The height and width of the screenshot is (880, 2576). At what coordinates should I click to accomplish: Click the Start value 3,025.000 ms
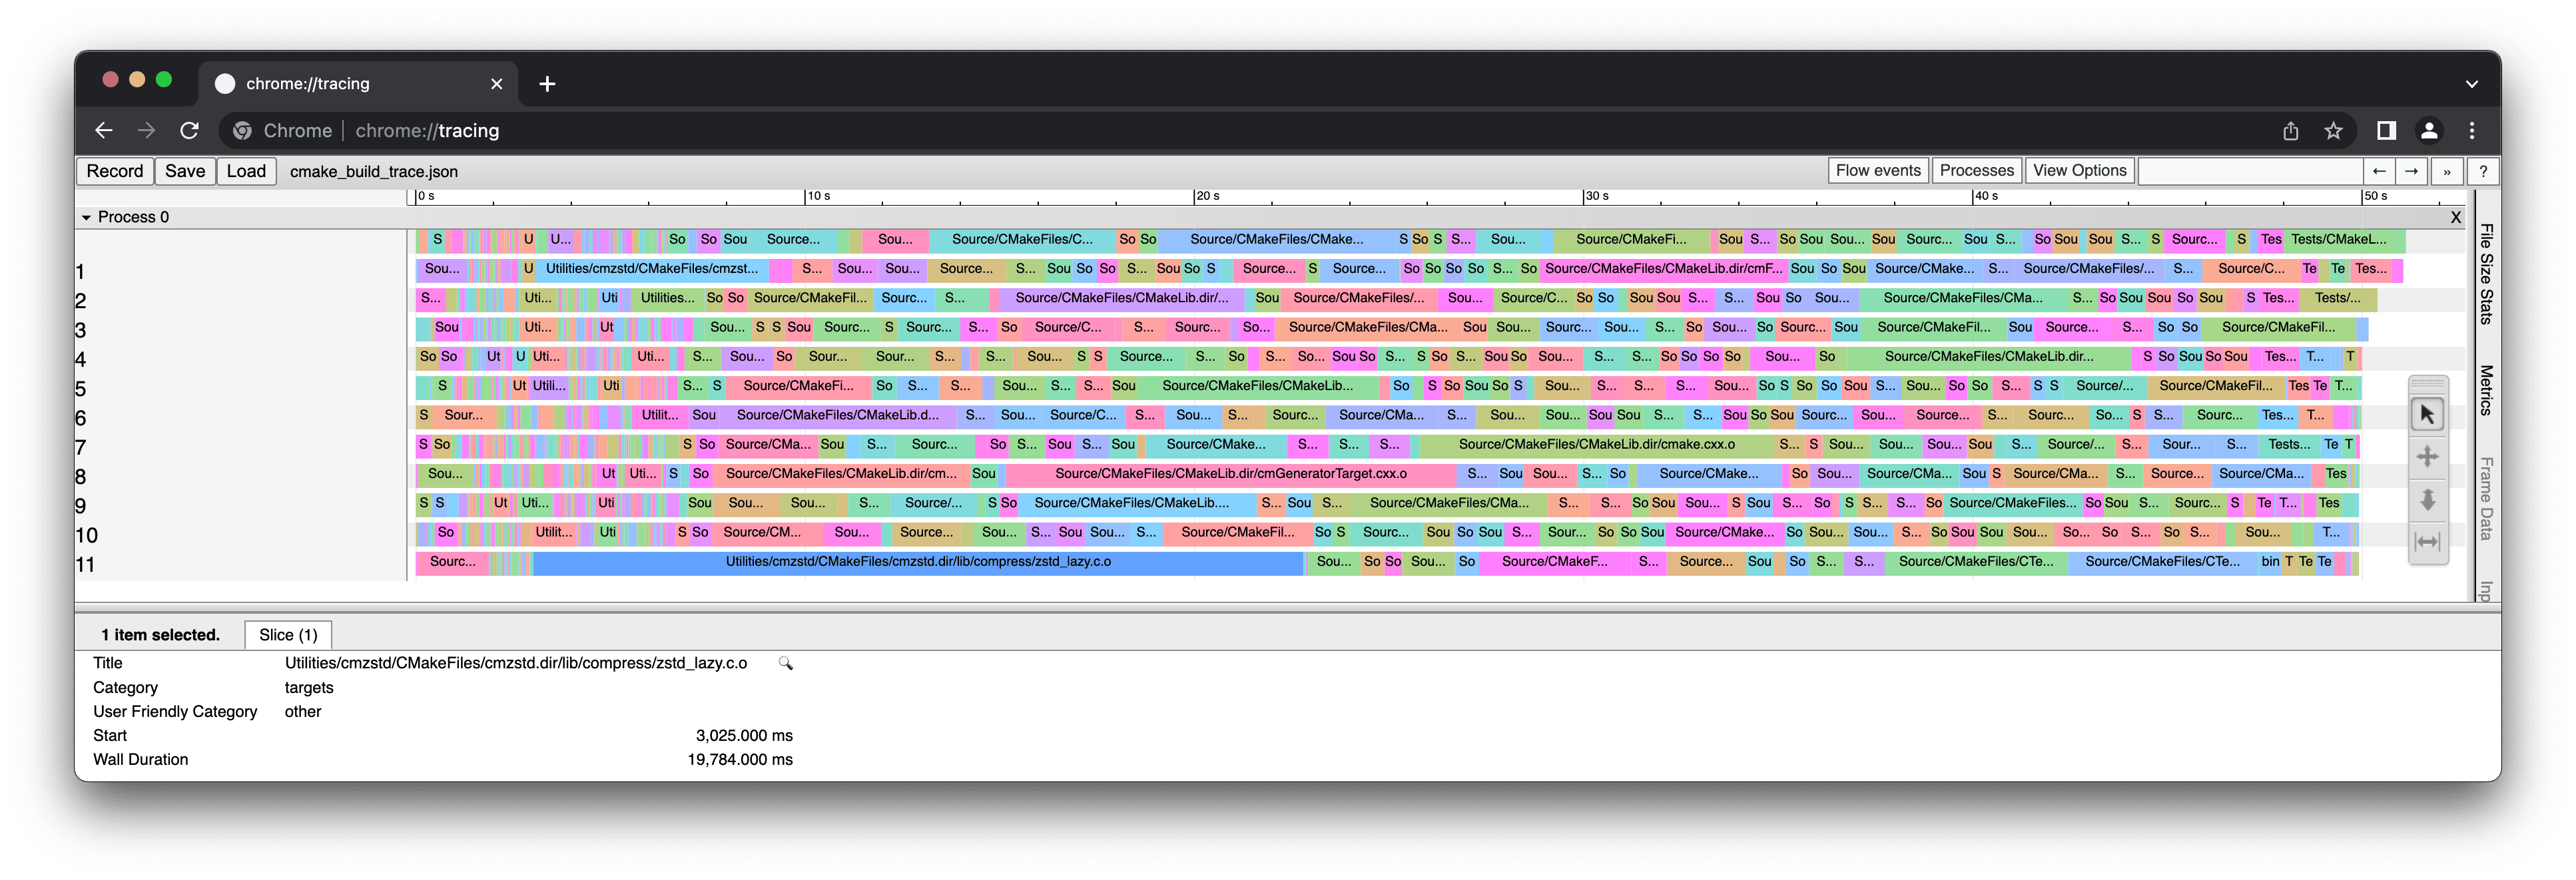click(744, 736)
